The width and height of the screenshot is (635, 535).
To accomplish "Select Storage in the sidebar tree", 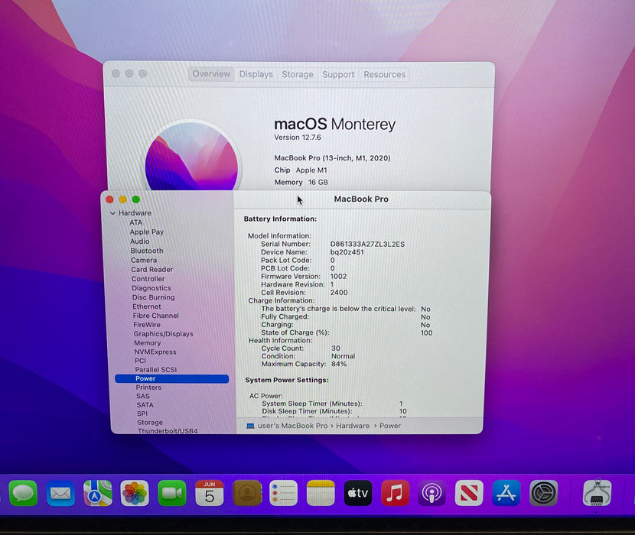I will click(150, 422).
